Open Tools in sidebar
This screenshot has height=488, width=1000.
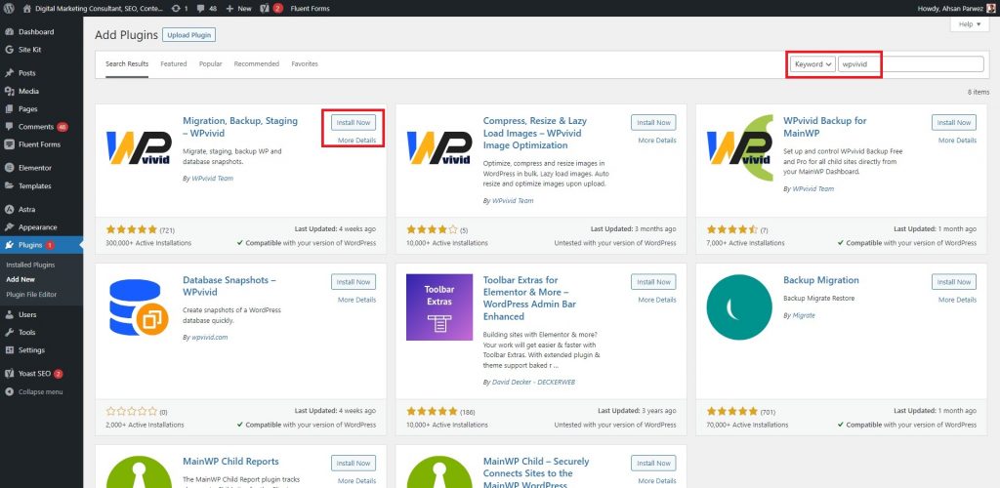pos(26,333)
